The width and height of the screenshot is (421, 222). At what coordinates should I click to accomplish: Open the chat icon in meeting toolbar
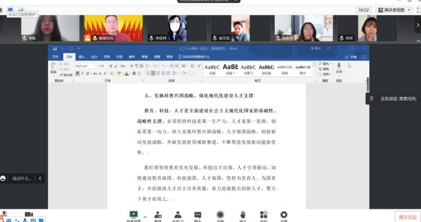click(x=198, y=215)
